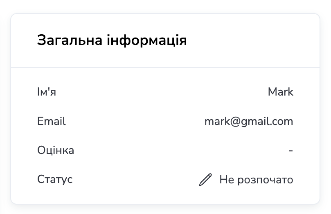The height and width of the screenshot is (214, 331).
Task: Click blank space between Ім'я and Mark
Action: click(164, 92)
